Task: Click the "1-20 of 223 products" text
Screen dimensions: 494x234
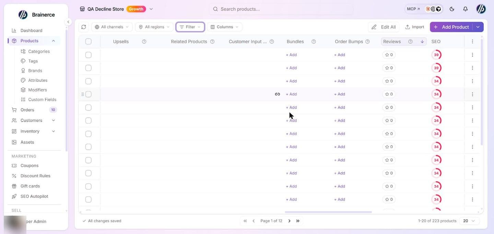Action: [437, 221]
